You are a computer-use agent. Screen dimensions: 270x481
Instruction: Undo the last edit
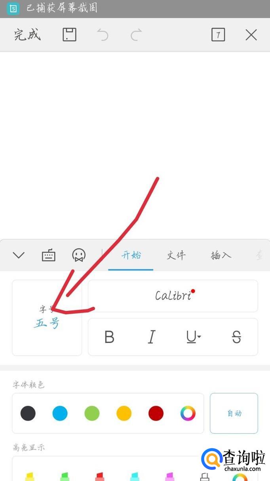click(x=103, y=35)
